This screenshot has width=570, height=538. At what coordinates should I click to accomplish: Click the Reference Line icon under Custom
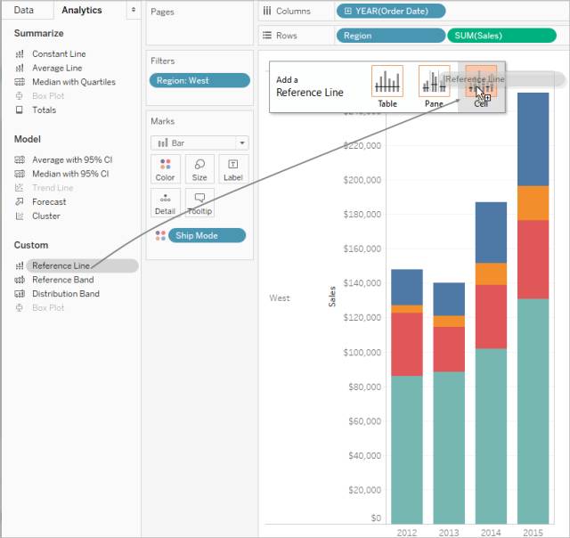[x=20, y=265]
